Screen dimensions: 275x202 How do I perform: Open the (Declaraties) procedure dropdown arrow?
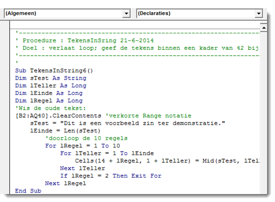(x=259, y=14)
